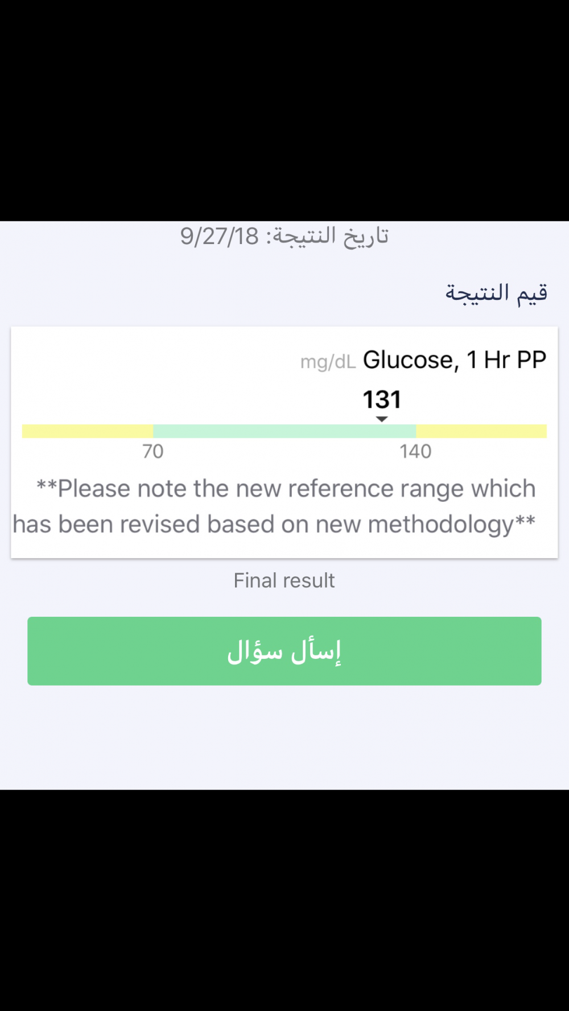Click the 140 upper limit label

tap(415, 452)
